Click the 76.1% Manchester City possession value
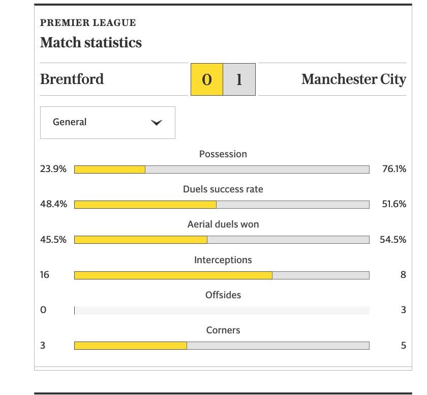 [394, 169]
